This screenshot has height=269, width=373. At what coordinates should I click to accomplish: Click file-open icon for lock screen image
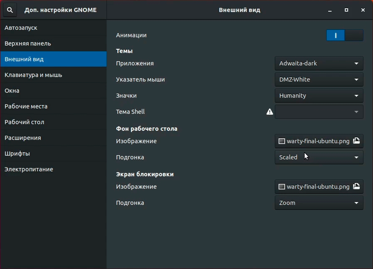pos(356,187)
